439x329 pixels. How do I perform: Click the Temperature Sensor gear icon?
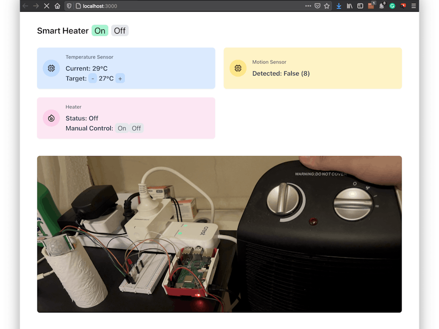(51, 68)
